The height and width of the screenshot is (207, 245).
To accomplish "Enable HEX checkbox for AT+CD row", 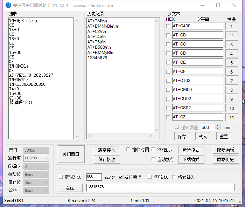I will coord(168,53).
